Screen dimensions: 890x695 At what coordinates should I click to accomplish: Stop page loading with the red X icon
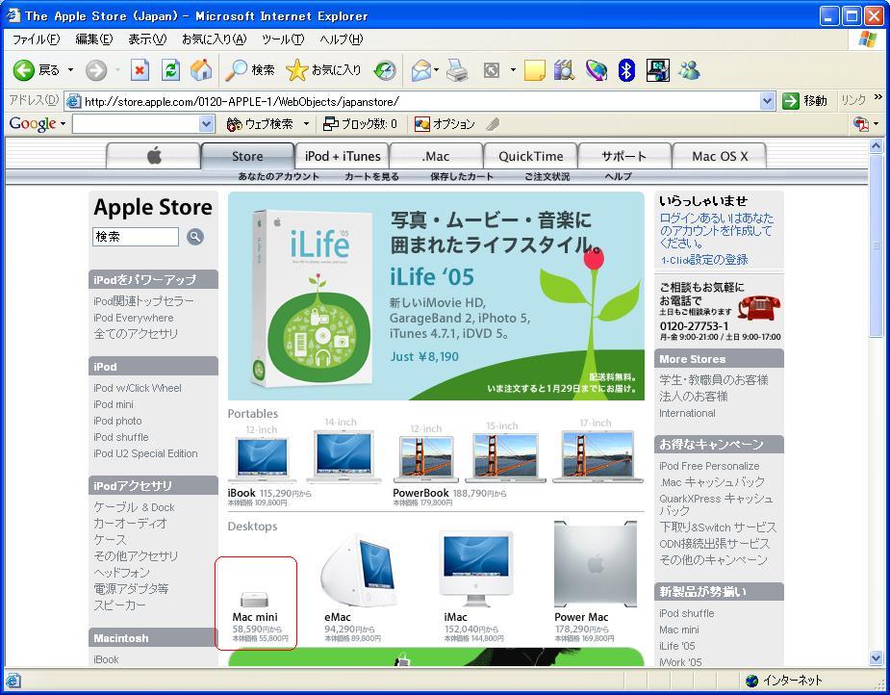coord(140,70)
